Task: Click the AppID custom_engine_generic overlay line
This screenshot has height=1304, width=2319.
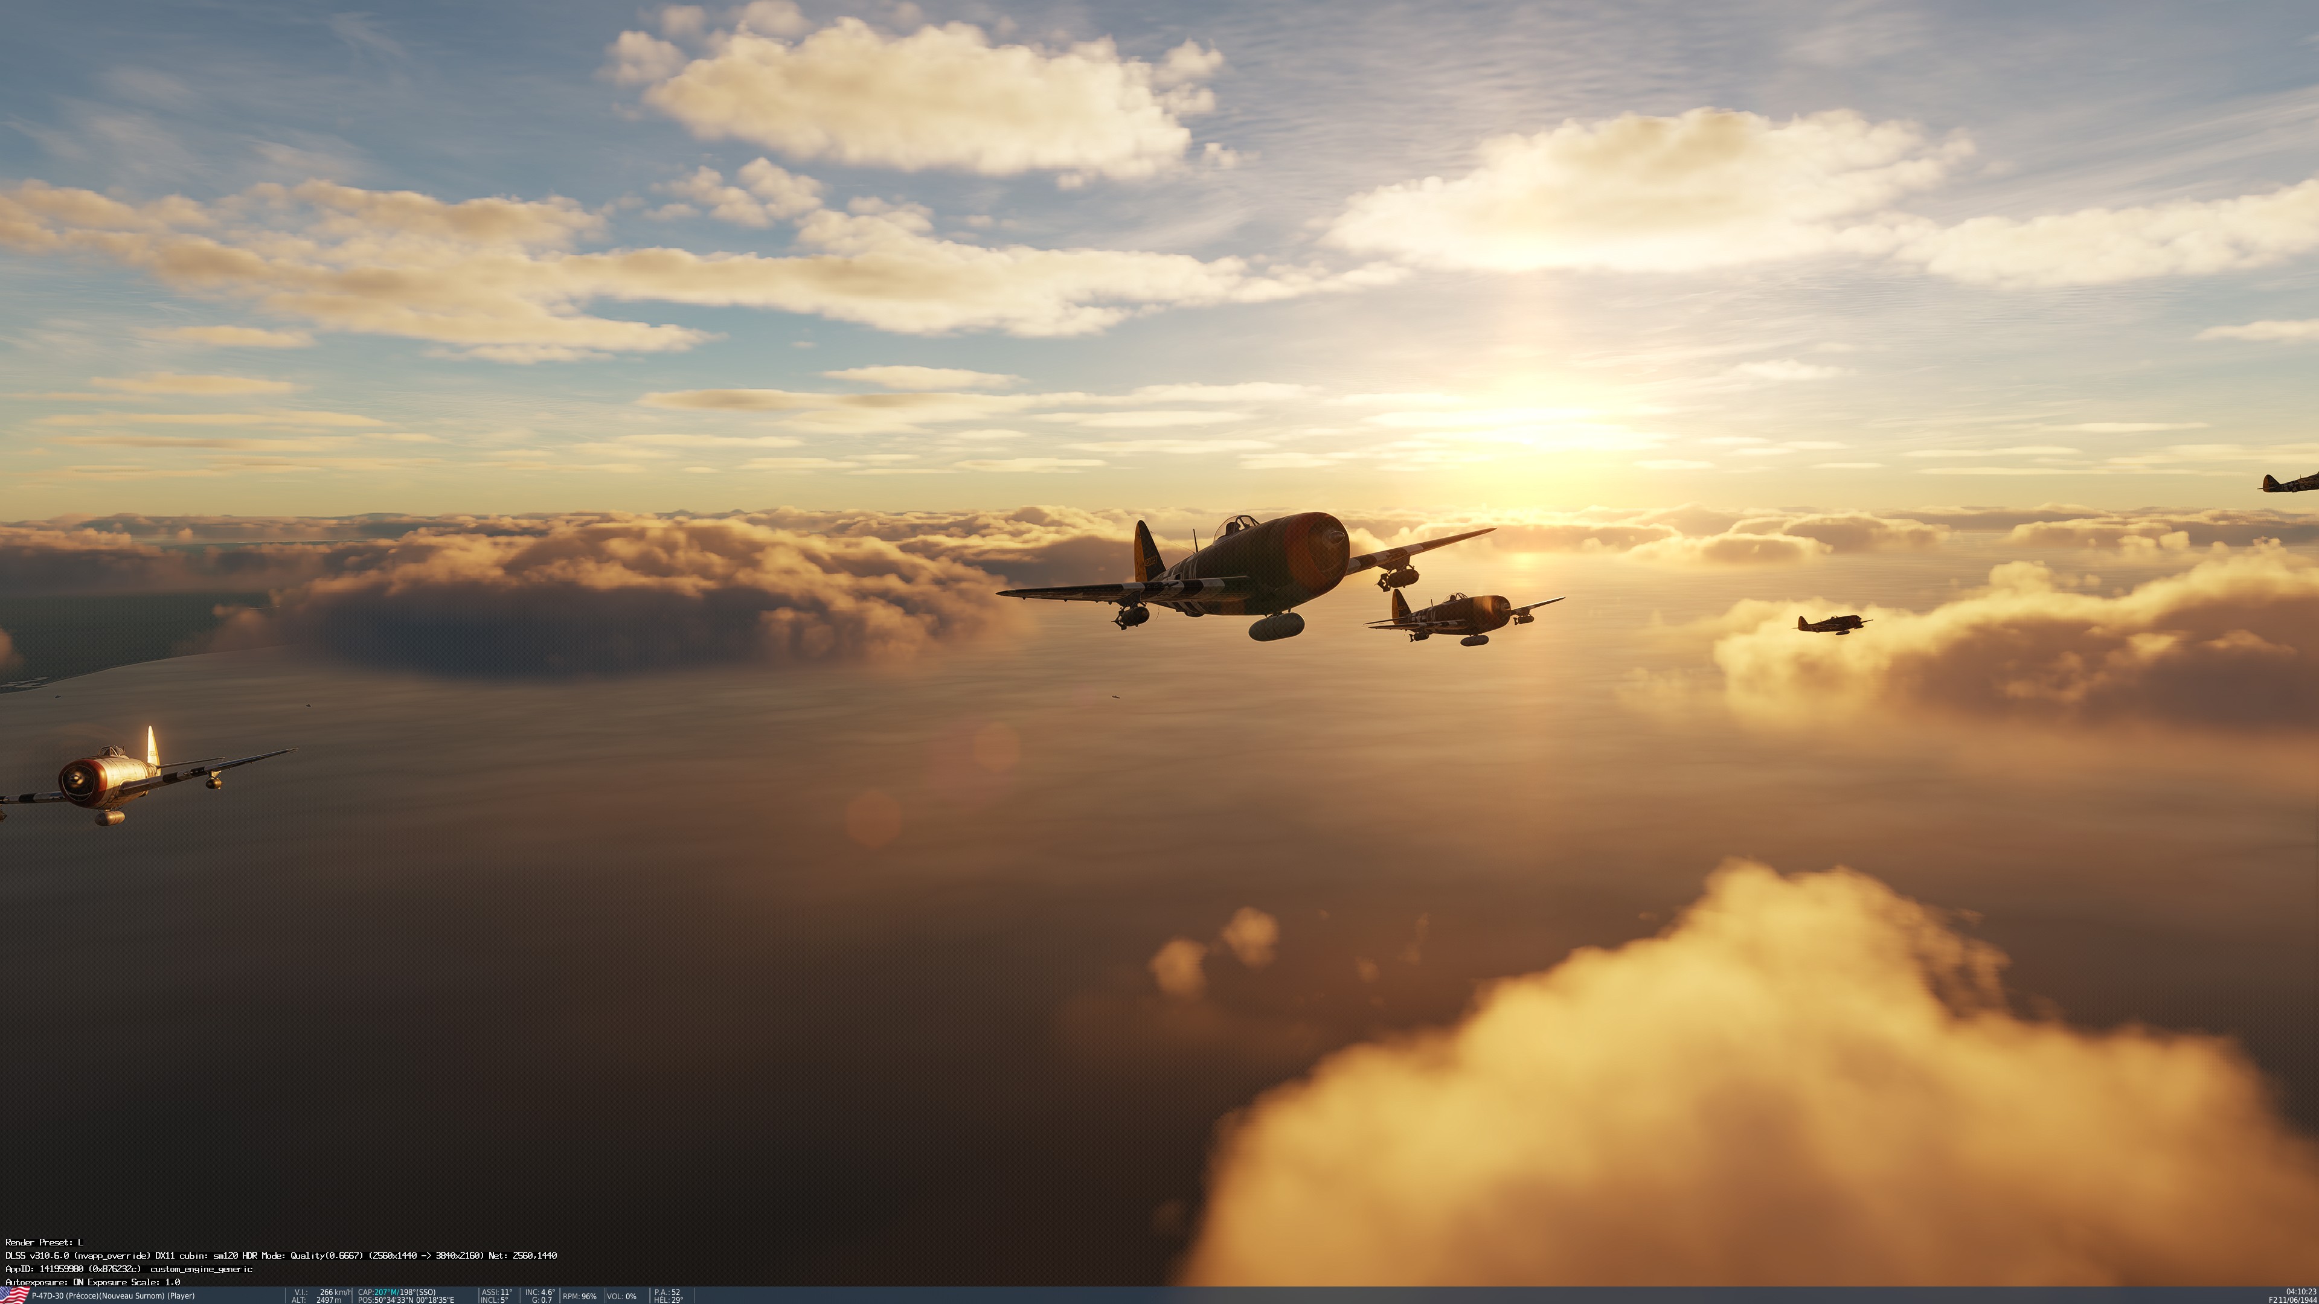Action: (129, 1269)
